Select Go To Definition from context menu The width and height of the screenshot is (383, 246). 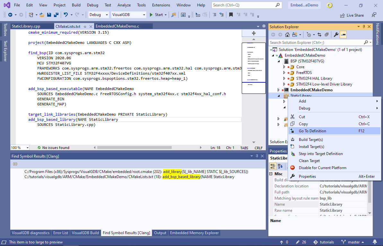[x=335, y=131]
